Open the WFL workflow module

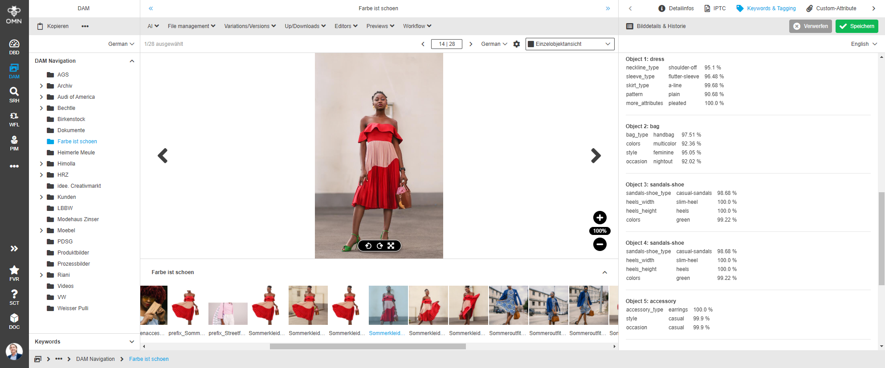(14, 119)
